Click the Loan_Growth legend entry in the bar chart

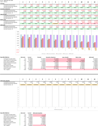point(59,54)
